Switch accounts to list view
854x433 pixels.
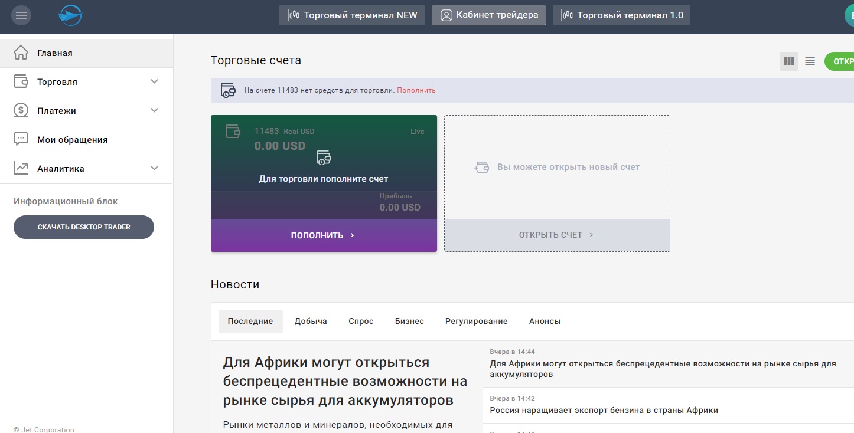click(810, 61)
